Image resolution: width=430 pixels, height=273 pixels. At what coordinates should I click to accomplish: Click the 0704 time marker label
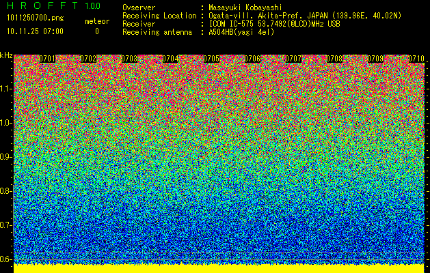[171, 59]
